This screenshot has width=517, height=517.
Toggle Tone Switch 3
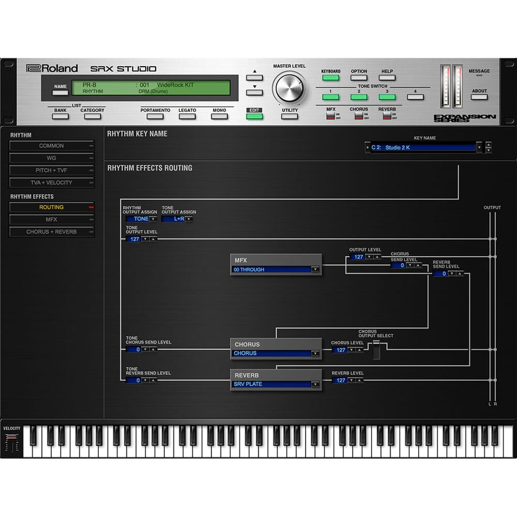tap(387, 97)
